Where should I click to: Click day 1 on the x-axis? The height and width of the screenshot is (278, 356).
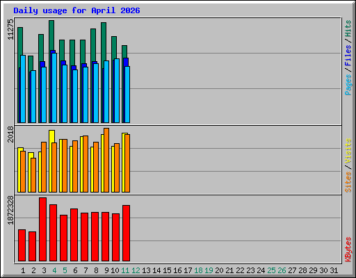(23, 270)
